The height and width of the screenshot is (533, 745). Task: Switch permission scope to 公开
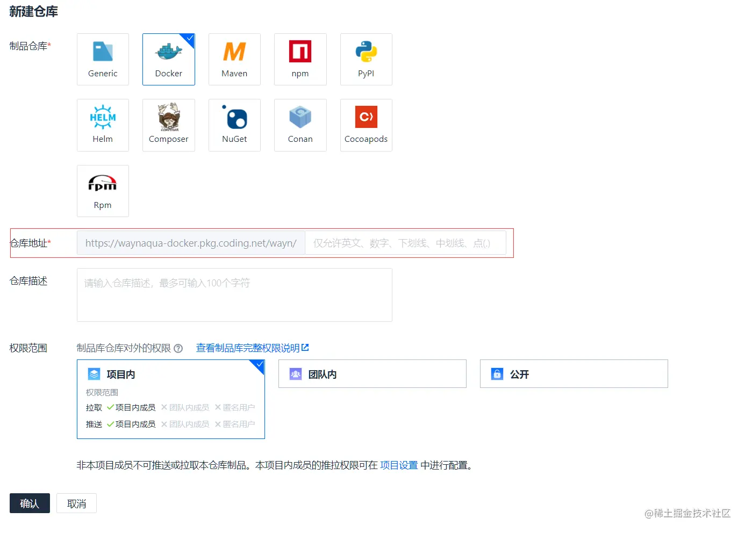(x=573, y=373)
